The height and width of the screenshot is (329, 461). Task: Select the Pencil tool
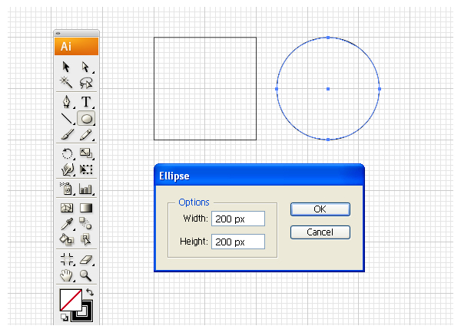85,136
